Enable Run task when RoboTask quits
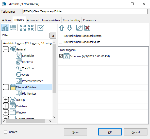150x139 pixels. click(x=60, y=42)
